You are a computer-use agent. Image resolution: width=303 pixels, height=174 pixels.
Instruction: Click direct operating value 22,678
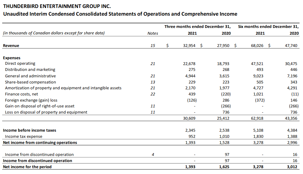coord(189,64)
